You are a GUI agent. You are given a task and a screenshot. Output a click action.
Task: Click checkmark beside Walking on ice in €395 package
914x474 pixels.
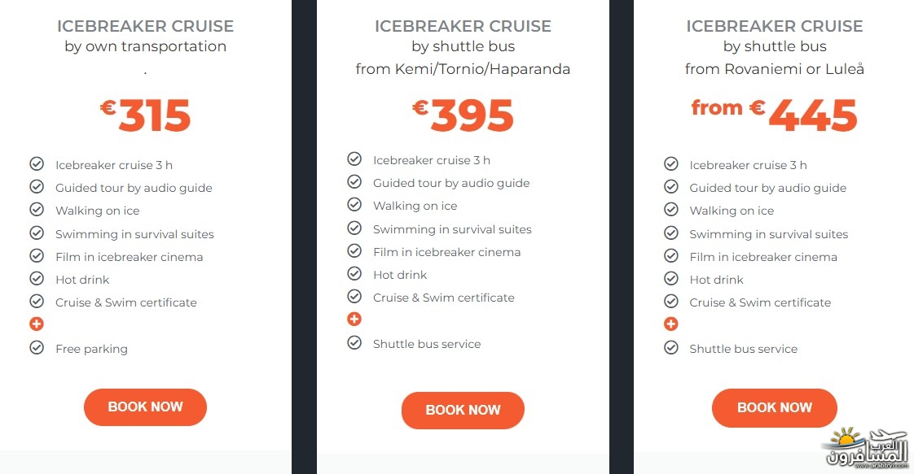tap(354, 205)
